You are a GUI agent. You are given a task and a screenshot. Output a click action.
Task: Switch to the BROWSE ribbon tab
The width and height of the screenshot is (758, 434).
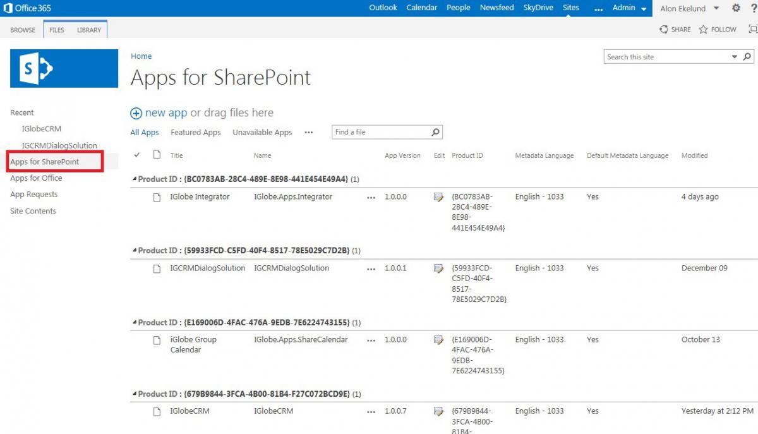click(x=23, y=30)
